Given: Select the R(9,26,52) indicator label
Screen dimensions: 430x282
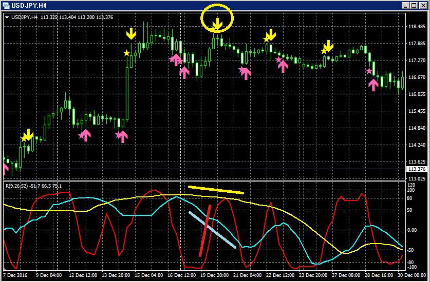Looking at the screenshot, I should (34, 186).
